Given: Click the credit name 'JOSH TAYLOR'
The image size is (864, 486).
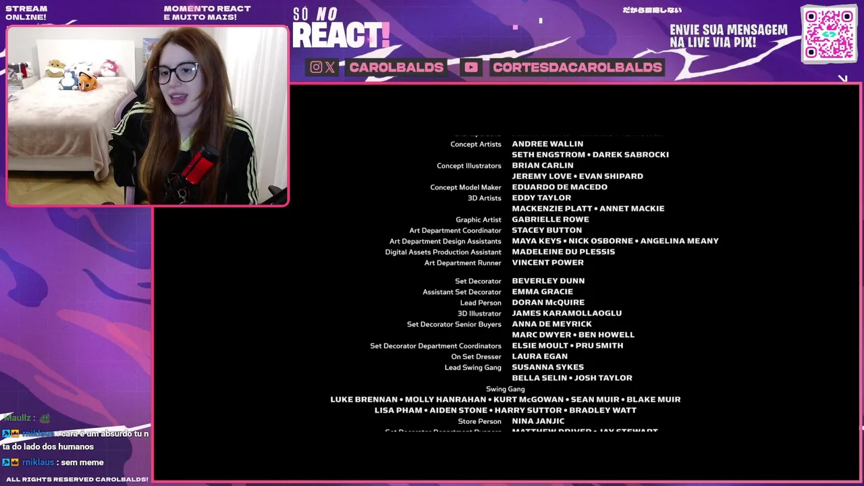Looking at the screenshot, I should coord(605,378).
